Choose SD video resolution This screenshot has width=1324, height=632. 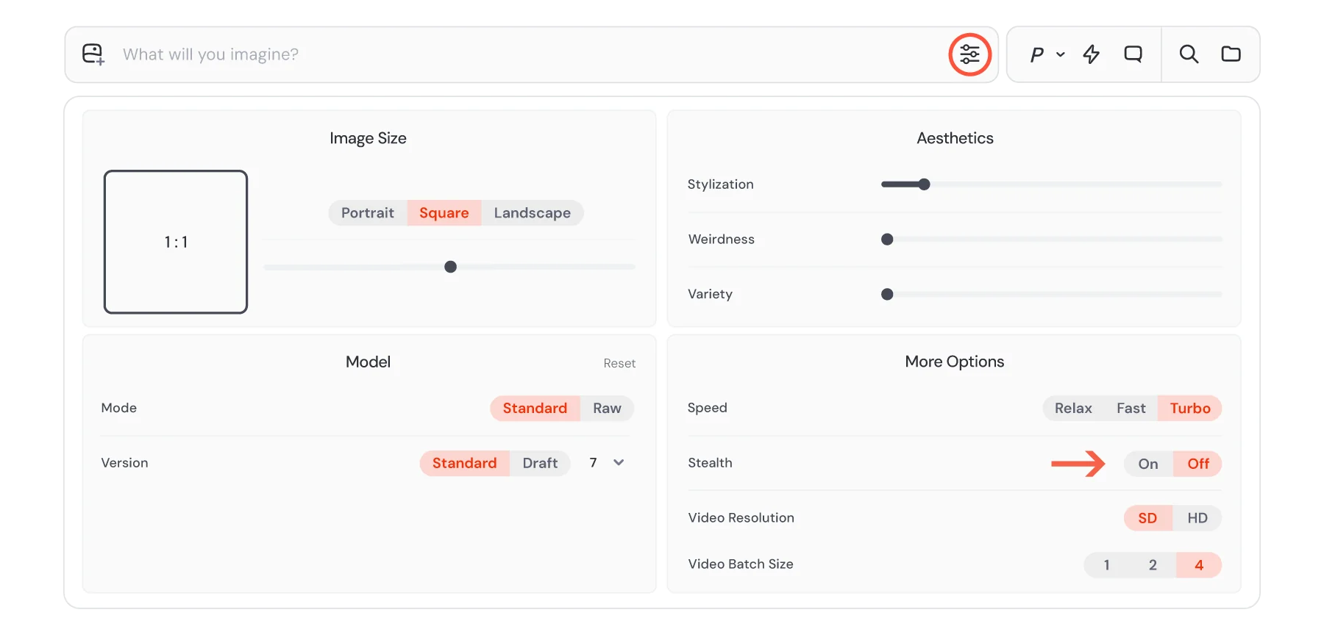(x=1147, y=518)
